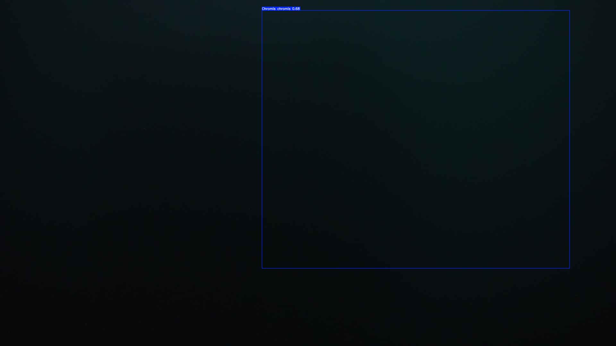The width and height of the screenshot is (616, 346).
Task: Click the midpoint of the box's right edge
Action: 569,139
